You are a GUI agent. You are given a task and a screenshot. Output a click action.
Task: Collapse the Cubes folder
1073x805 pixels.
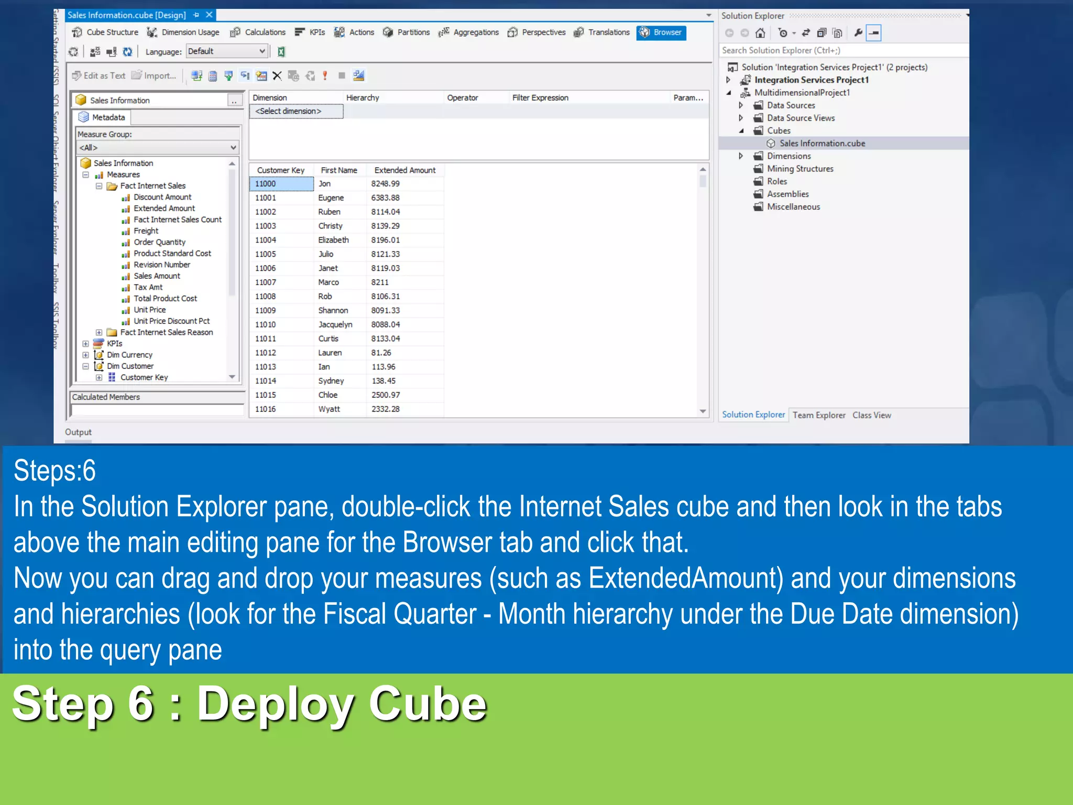pos(741,131)
